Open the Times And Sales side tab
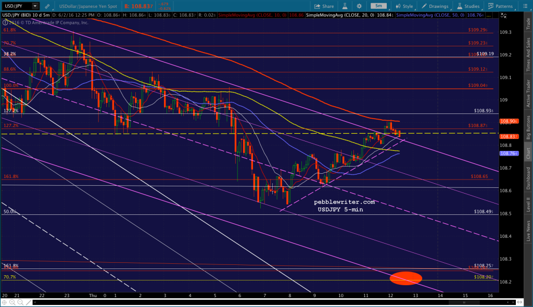 (x=528, y=55)
